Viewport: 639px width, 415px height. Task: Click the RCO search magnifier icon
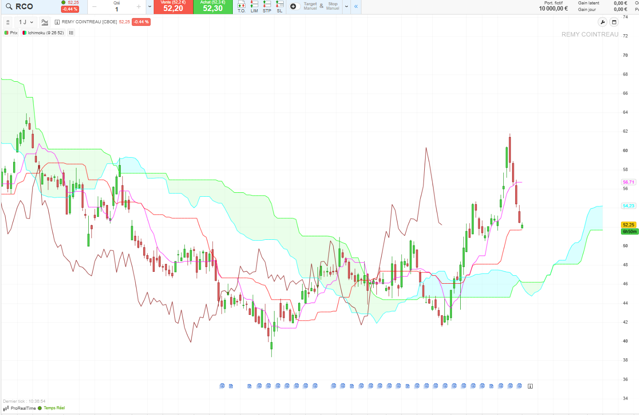9,7
